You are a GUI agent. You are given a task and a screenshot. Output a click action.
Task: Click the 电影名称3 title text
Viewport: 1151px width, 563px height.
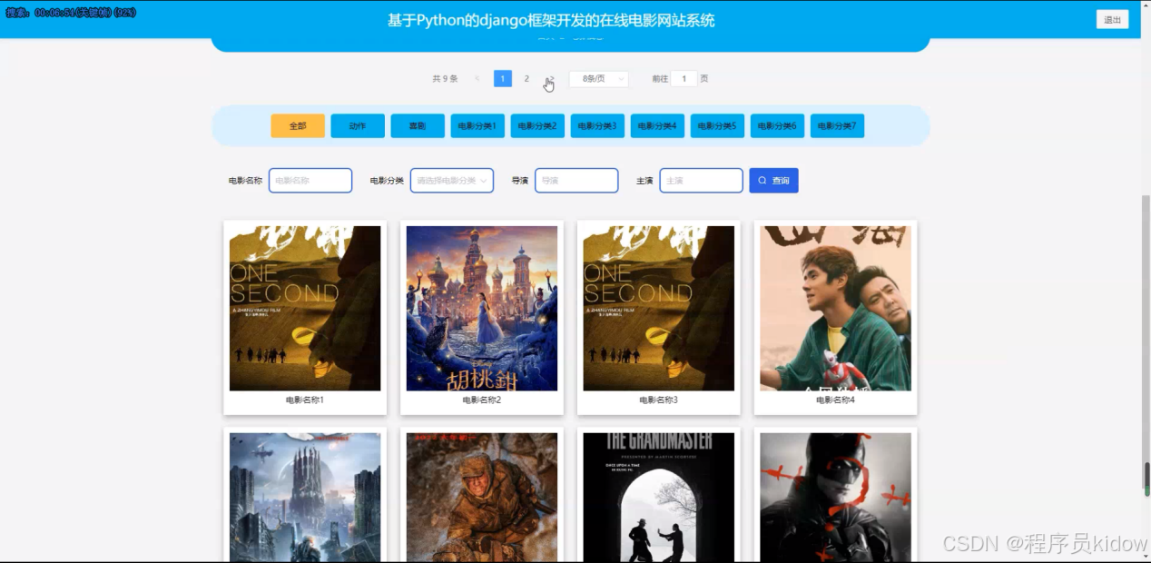[658, 400]
